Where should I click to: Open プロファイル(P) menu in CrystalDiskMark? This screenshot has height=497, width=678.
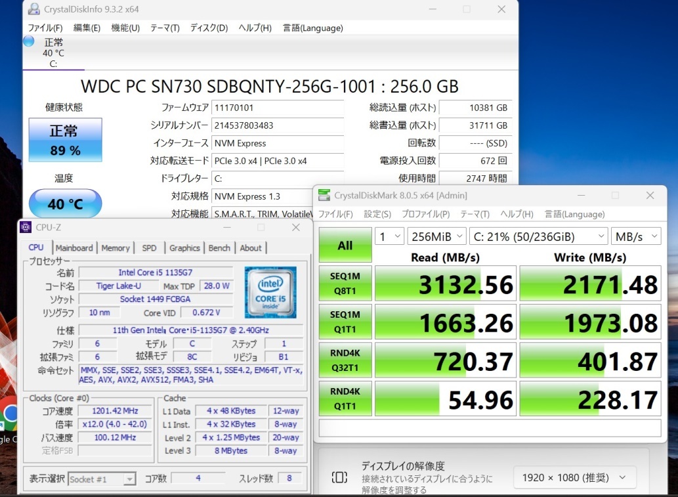tap(425, 214)
